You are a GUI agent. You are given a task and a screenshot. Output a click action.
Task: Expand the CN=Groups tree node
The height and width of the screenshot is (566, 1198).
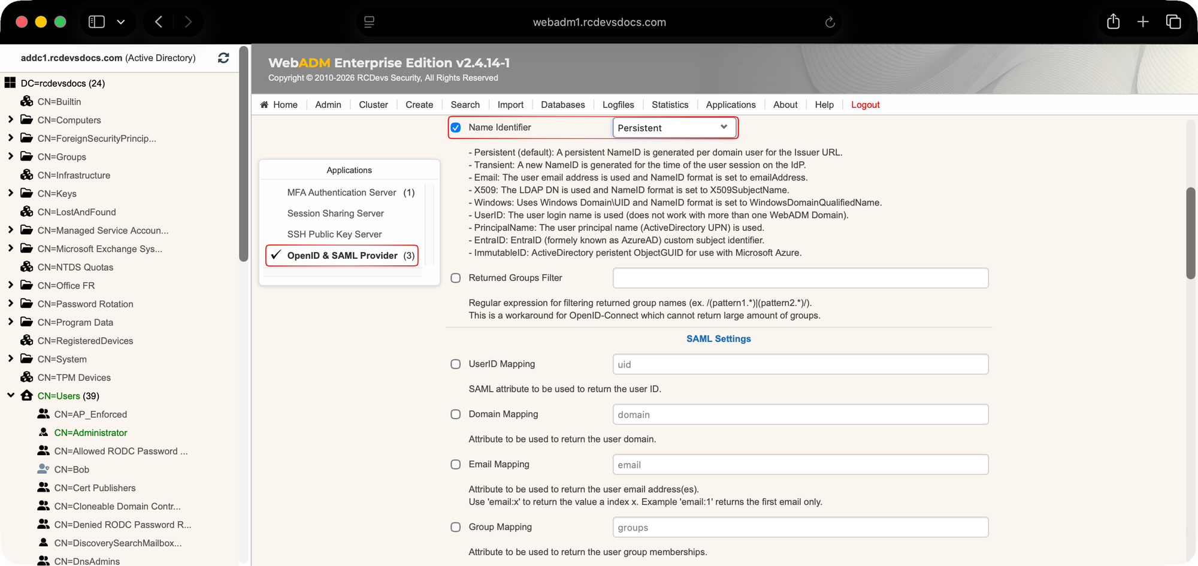(x=10, y=156)
